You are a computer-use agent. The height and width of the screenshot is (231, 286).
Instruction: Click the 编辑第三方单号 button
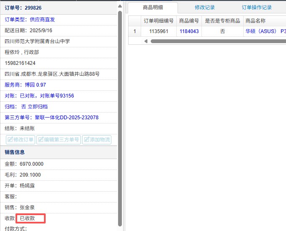point(59,140)
